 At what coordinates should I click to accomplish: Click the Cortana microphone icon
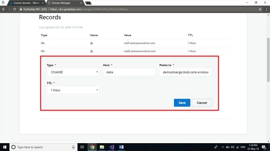click(x=74, y=147)
